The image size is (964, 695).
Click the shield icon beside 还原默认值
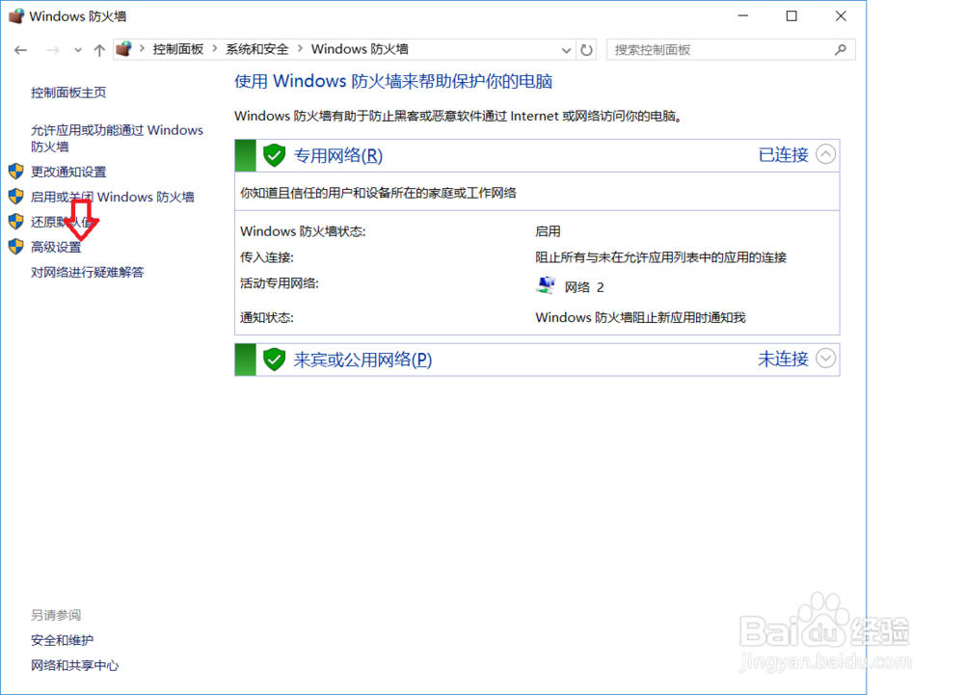click(x=15, y=222)
